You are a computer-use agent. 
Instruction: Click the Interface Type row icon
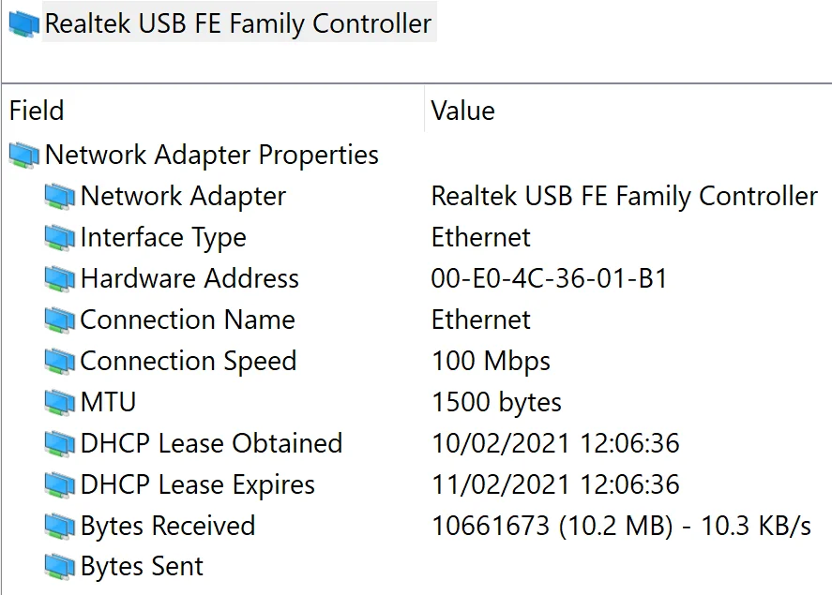pos(59,238)
